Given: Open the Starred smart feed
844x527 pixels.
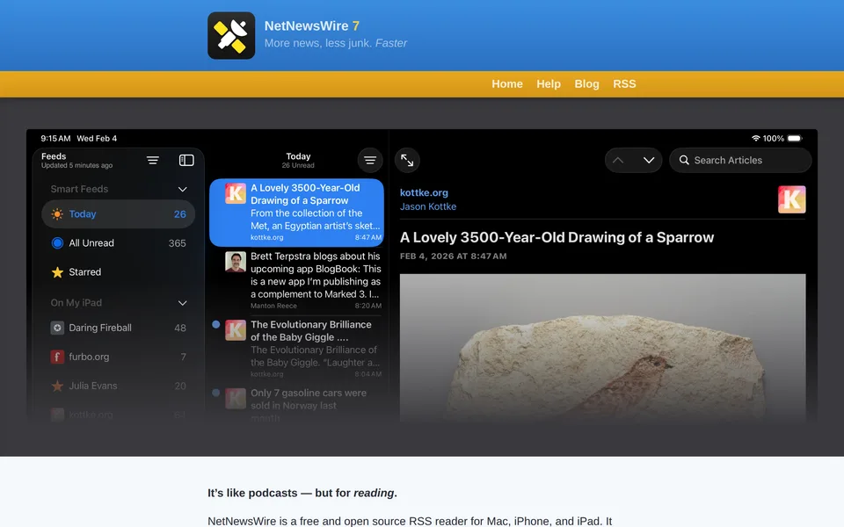Looking at the screenshot, I should click(119, 272).
